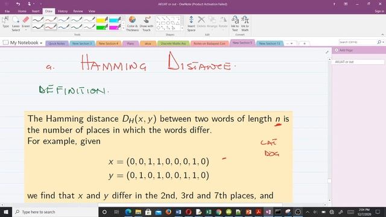This screenshot has height=217, width=386.
Task: Open the Eraser dropdown arrow
Action: click(x=25, y=30)
